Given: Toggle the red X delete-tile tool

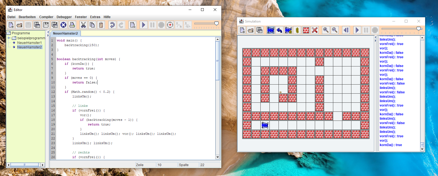Looking at the screenshot, I should [315, 30].
